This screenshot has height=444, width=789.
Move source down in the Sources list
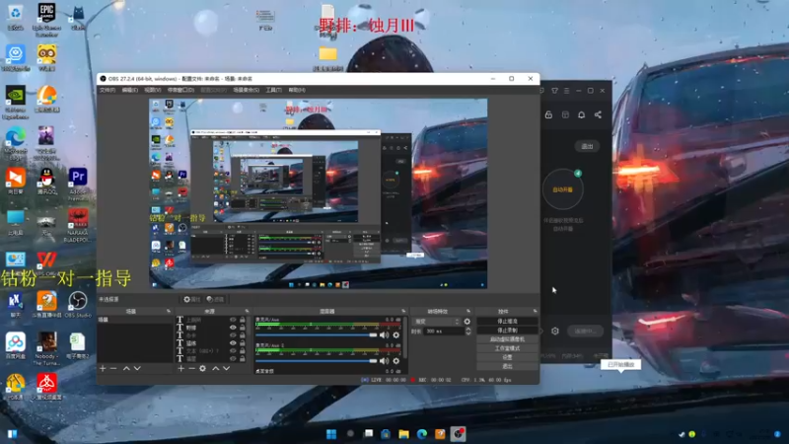coord(227,368)
